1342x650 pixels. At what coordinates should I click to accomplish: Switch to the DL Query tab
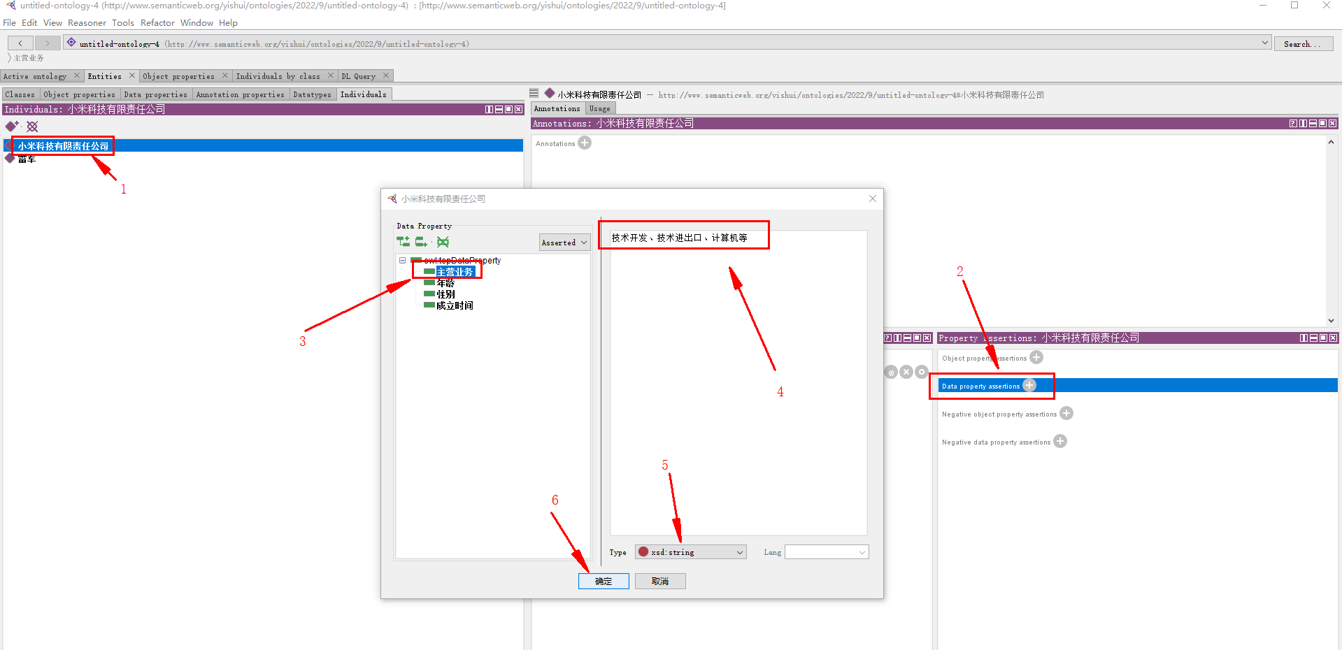[359, 76]
